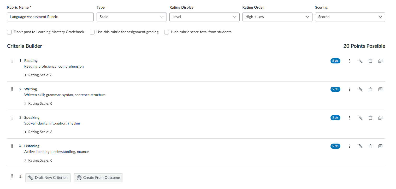The width and height of the screenshot is (396, 189).
Task: Open the Type dropdown showing Scale
Action: coord(132,17)
